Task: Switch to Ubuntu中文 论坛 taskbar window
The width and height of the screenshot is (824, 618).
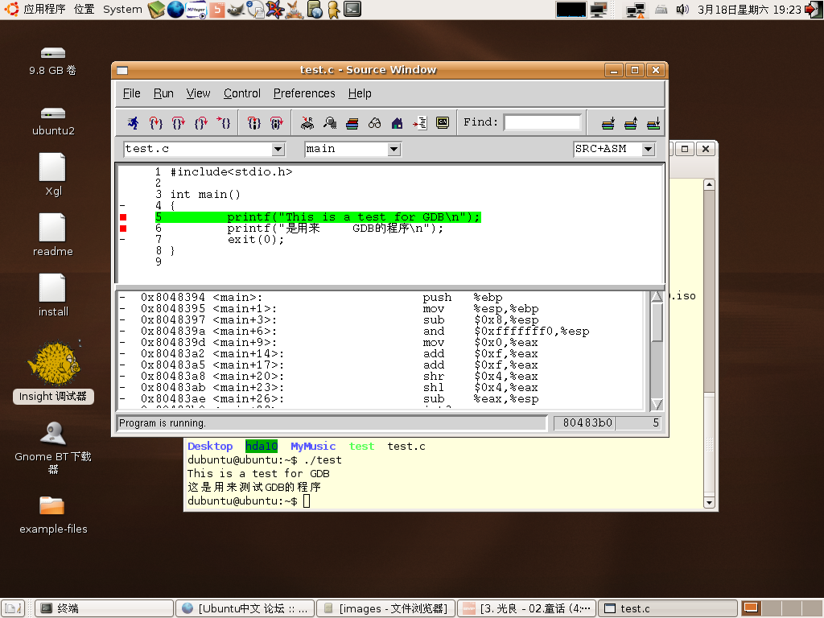Action: 245,608
